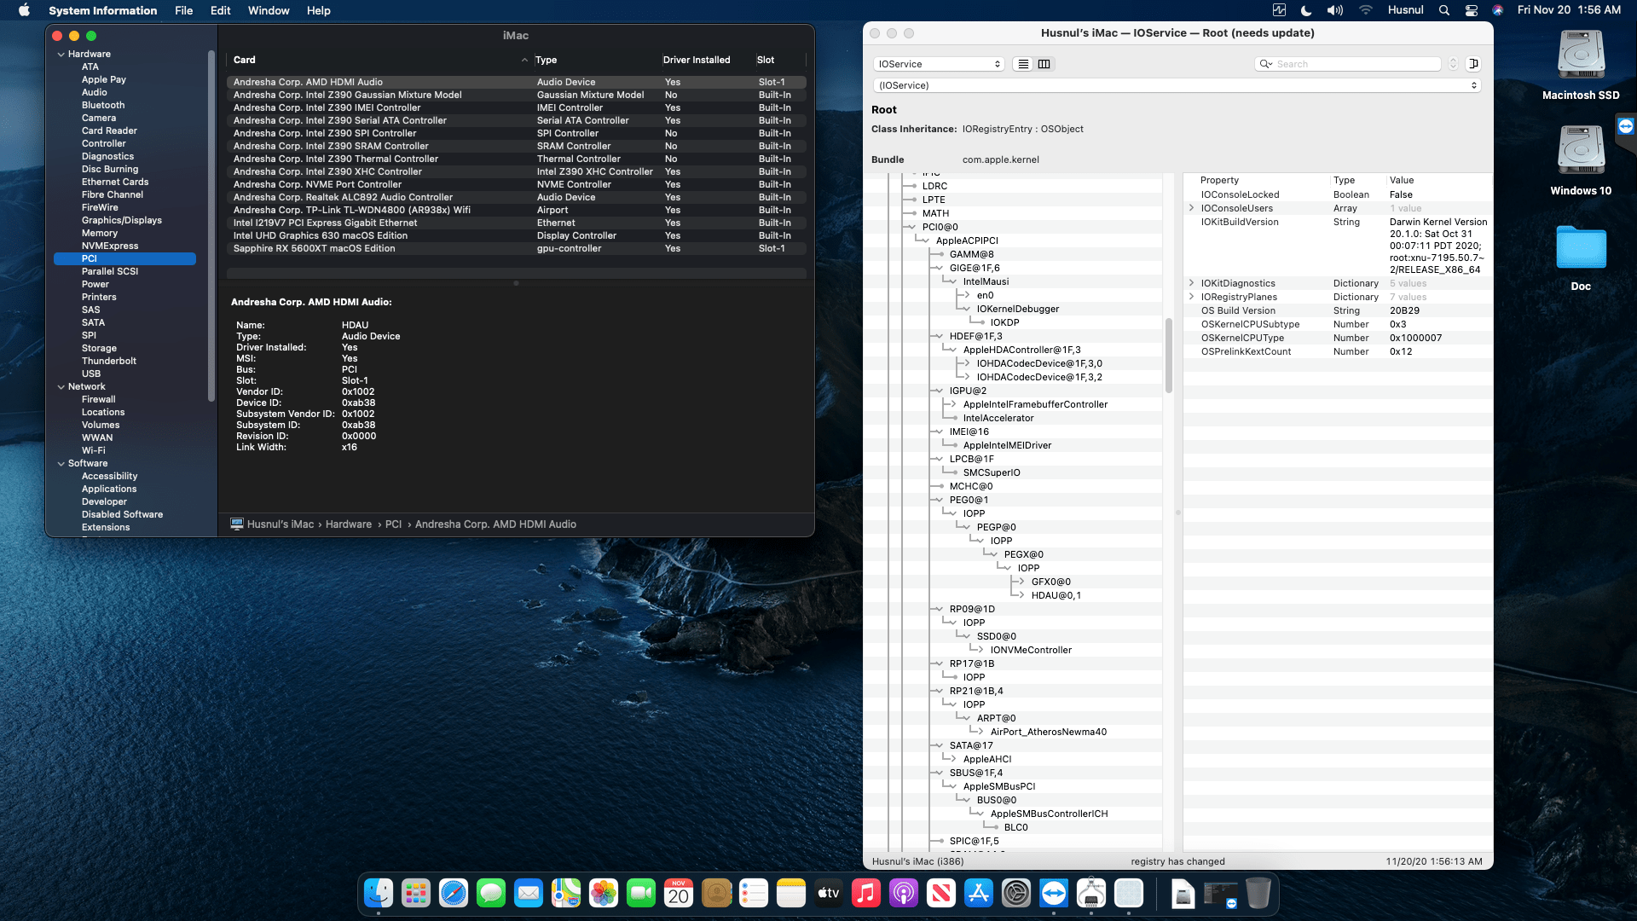The width and height of the screenshot is (1637, 921).
Task: Activate Siri from the menu bar
Action: [x=1497, y=10]
